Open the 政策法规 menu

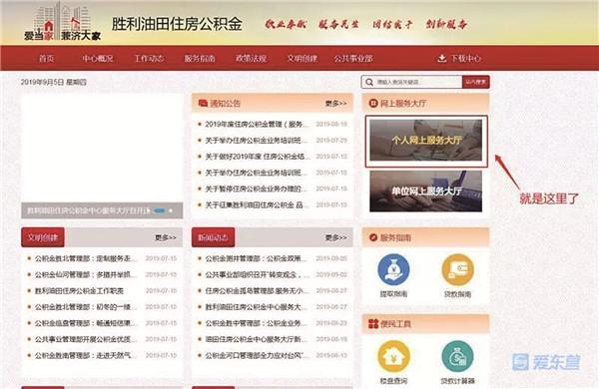click(x=251, y=59)
